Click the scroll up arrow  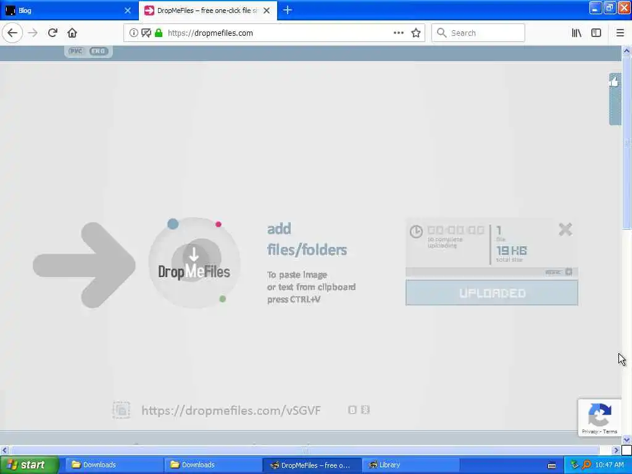click(626, 51)
